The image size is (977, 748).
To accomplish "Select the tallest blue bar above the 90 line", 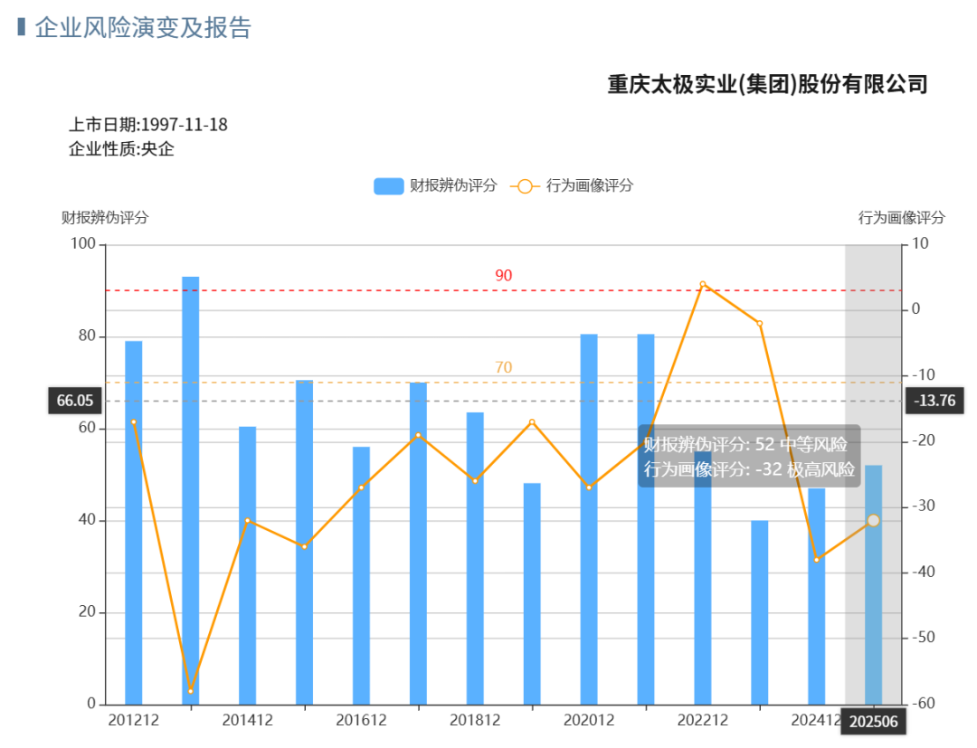I will click(x=191, y=491).
